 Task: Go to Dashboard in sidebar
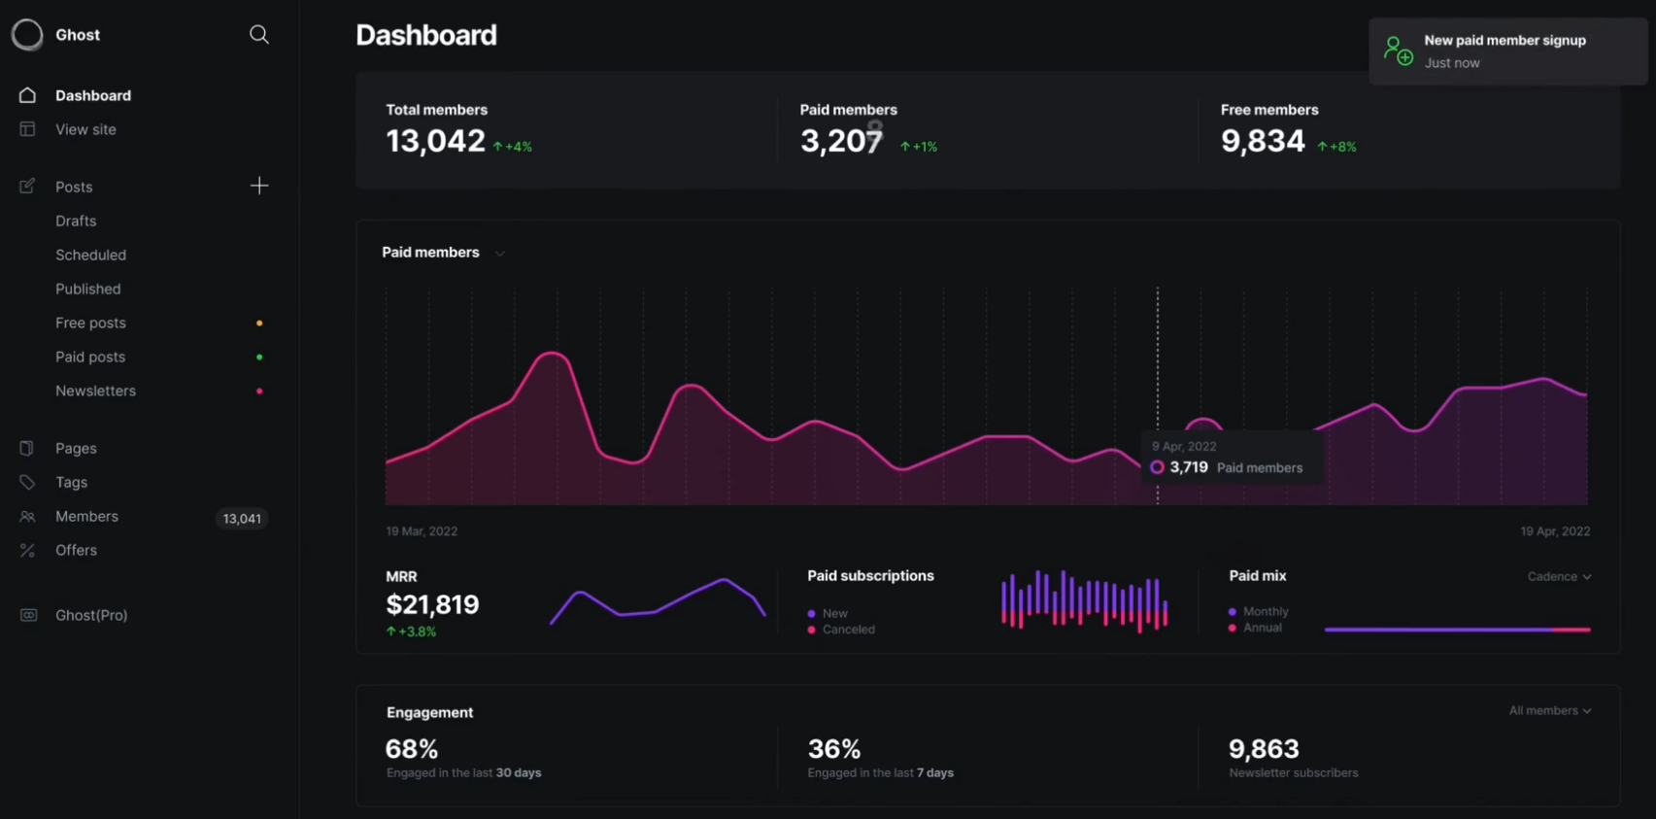click(93, 95)
